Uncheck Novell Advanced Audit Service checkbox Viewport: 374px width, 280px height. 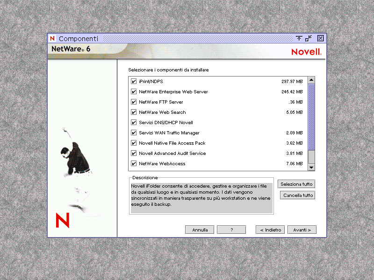[134, 153]
